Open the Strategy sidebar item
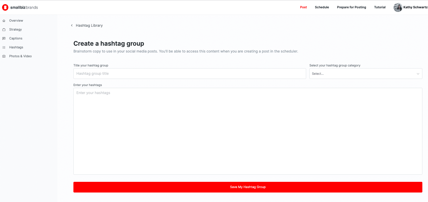The width and height of the screenshot is (428, 202). pyautogui.click(x=15, y=30)
